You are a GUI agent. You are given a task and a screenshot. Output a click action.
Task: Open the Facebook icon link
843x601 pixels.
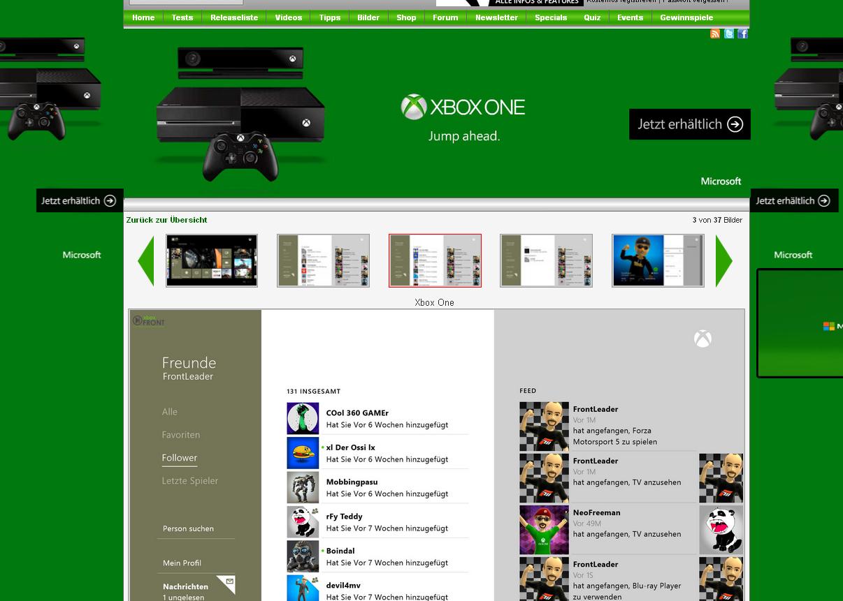coord(742,34)
